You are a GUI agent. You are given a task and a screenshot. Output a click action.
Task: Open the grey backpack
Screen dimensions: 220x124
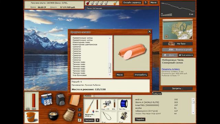tap(60, 100)
